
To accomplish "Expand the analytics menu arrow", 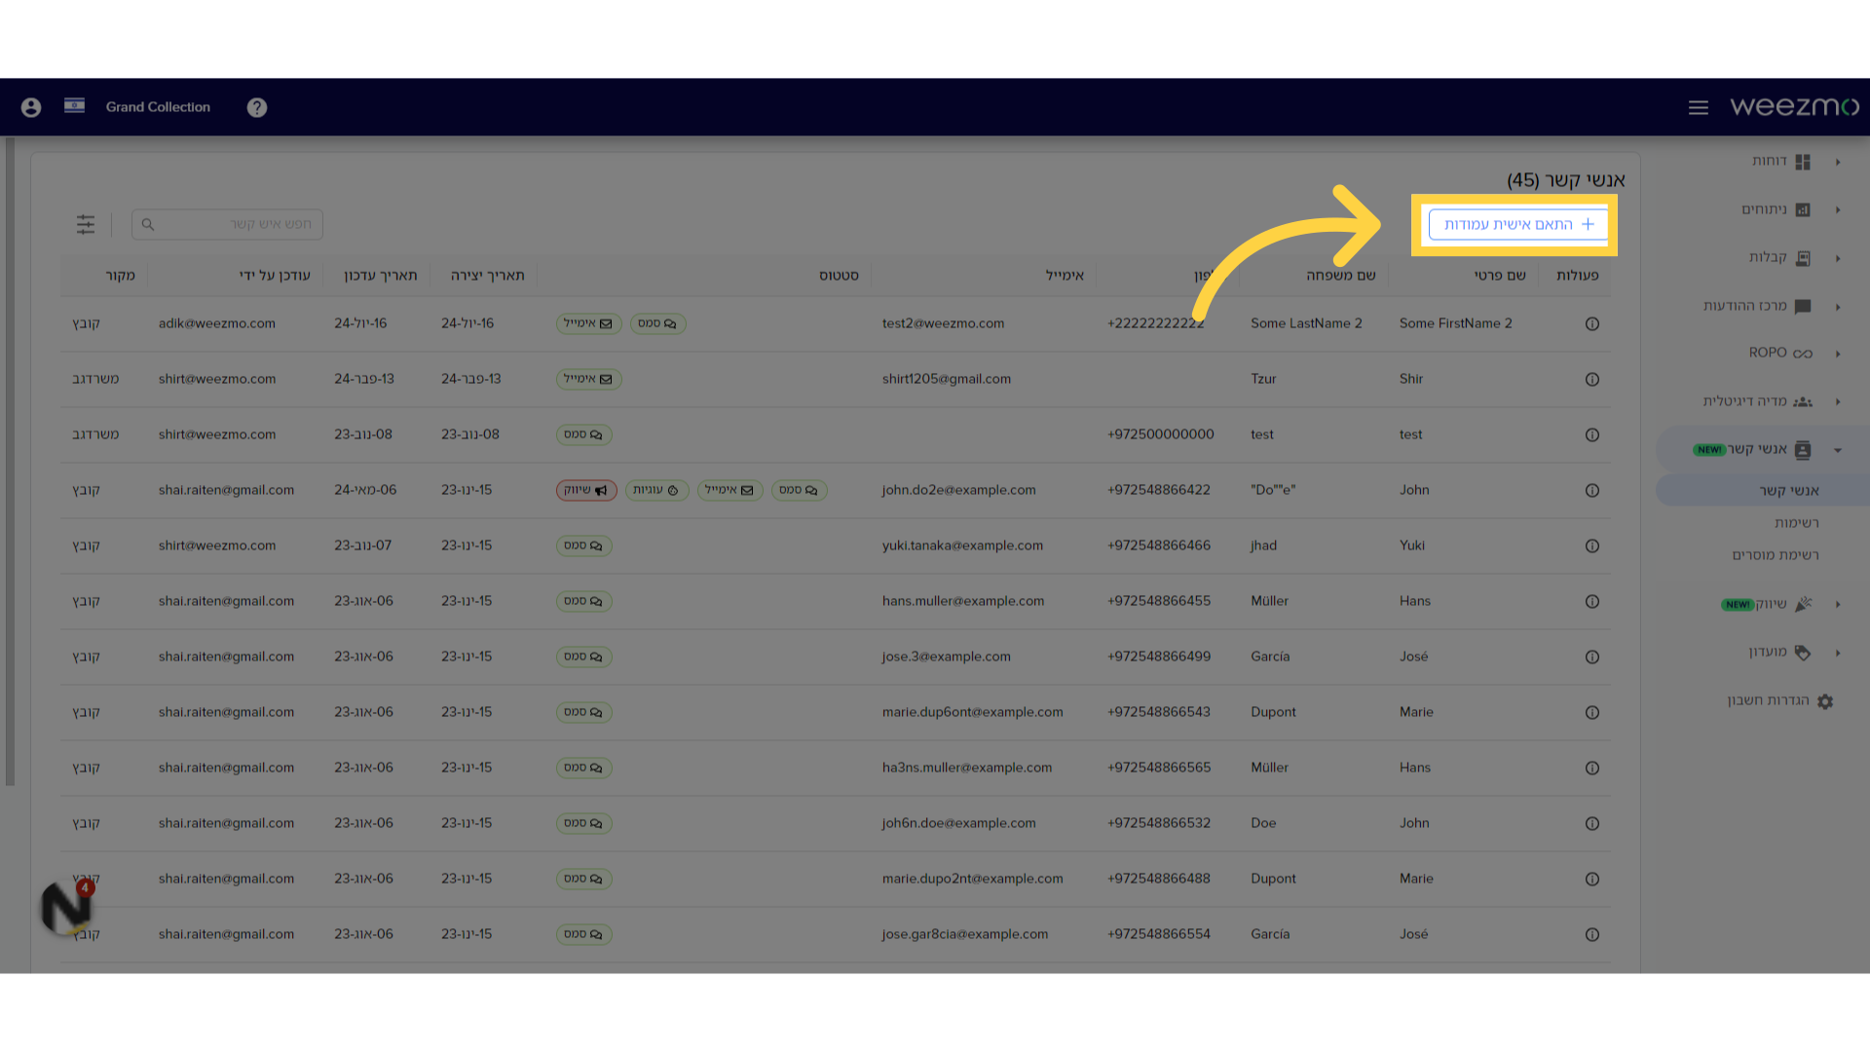I will pyautogui.click(x=1838, y=209).
